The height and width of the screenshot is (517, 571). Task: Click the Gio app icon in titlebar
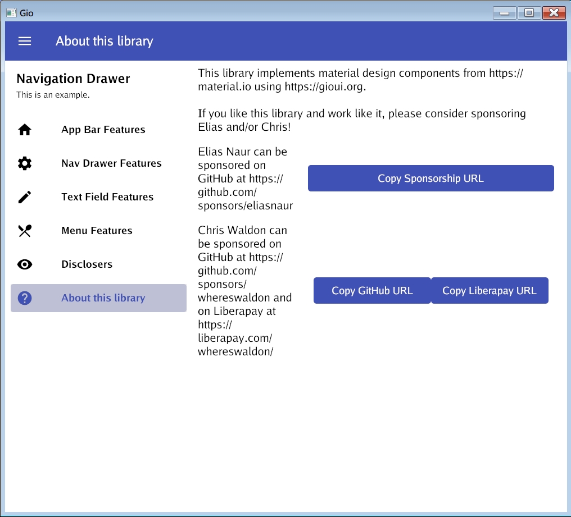click(11, 13)
